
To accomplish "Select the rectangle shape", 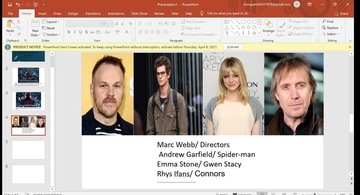I will (x=243, y=22).
